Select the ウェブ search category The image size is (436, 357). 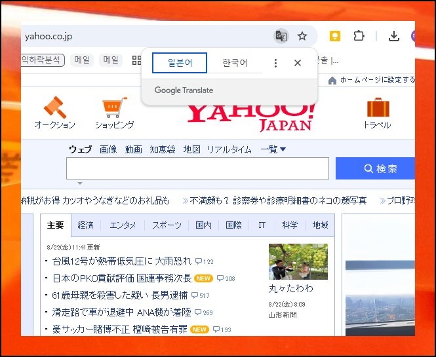tap(81, 149)
